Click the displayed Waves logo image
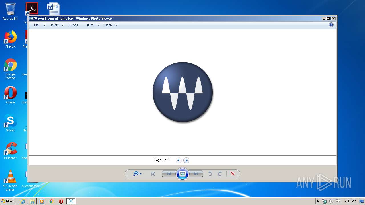365x205 pixels. pyautogui.click(x=182, y=92)
